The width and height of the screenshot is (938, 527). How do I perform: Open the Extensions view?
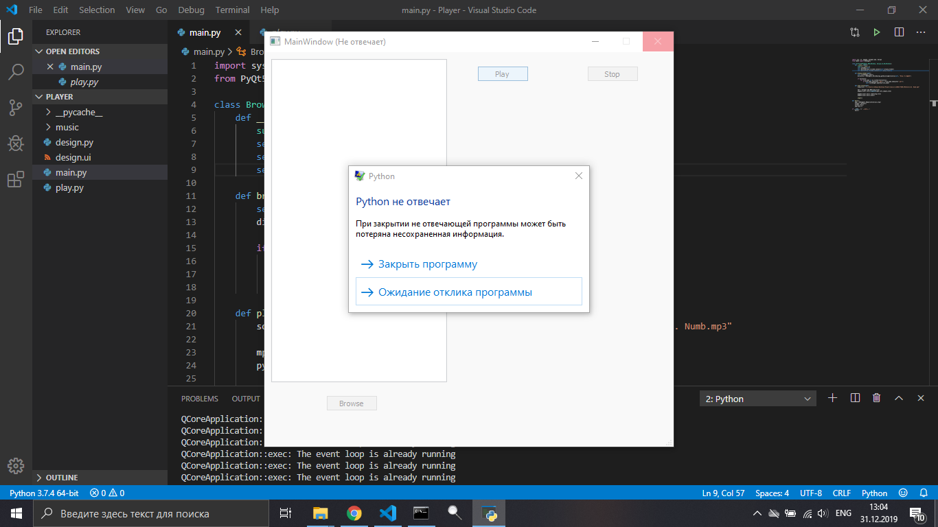(16, 180)
